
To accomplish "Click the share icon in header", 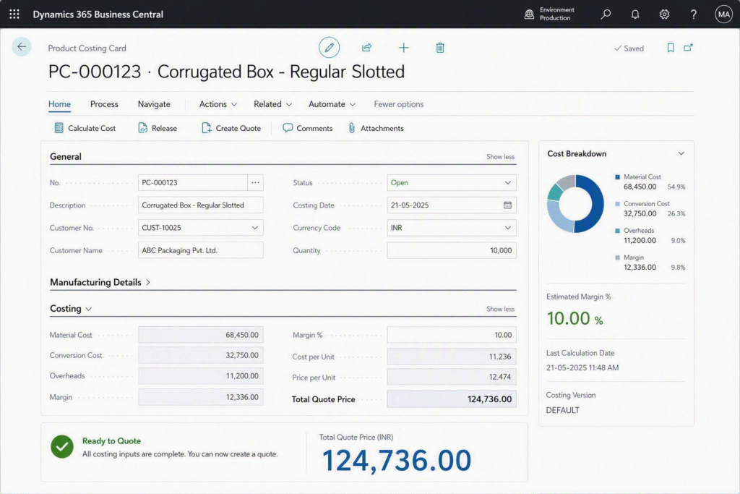I will [x=366, y=48].
